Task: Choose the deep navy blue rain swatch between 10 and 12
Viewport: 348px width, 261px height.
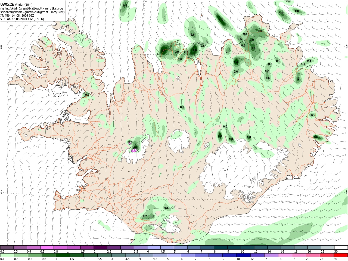Action: coord(243,255)
